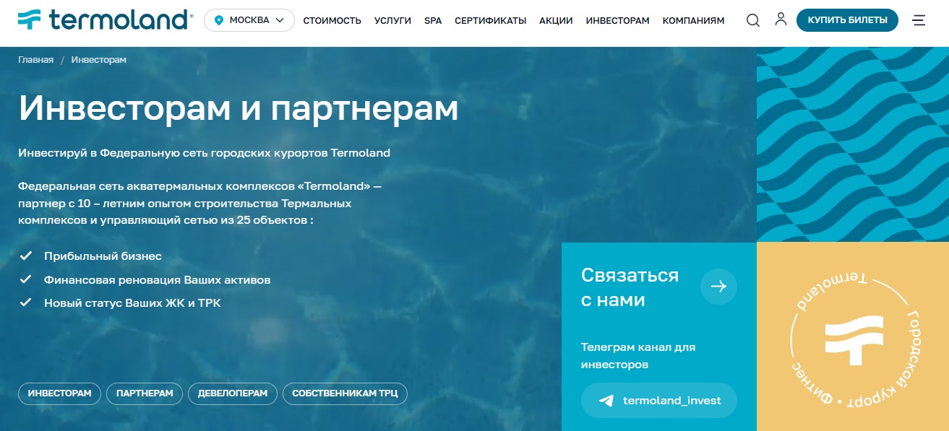Image resolution: width=949 pixels, height=431 pixels.
Task: Click the Связаться с нами heading
Action: (x=630, y=287)
